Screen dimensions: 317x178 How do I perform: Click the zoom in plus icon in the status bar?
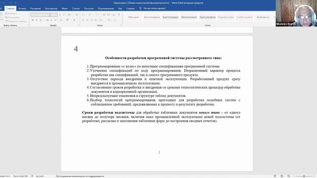click(314, 176)
